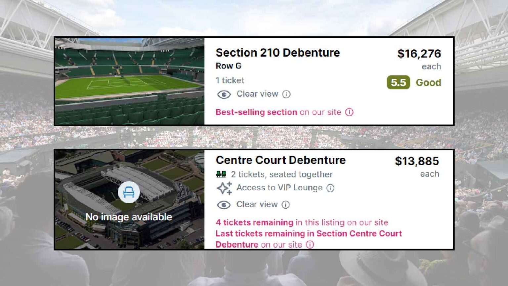This screenshot has height=286, width=508.
Task: Click the Row G label
Action: pos(228,66)
